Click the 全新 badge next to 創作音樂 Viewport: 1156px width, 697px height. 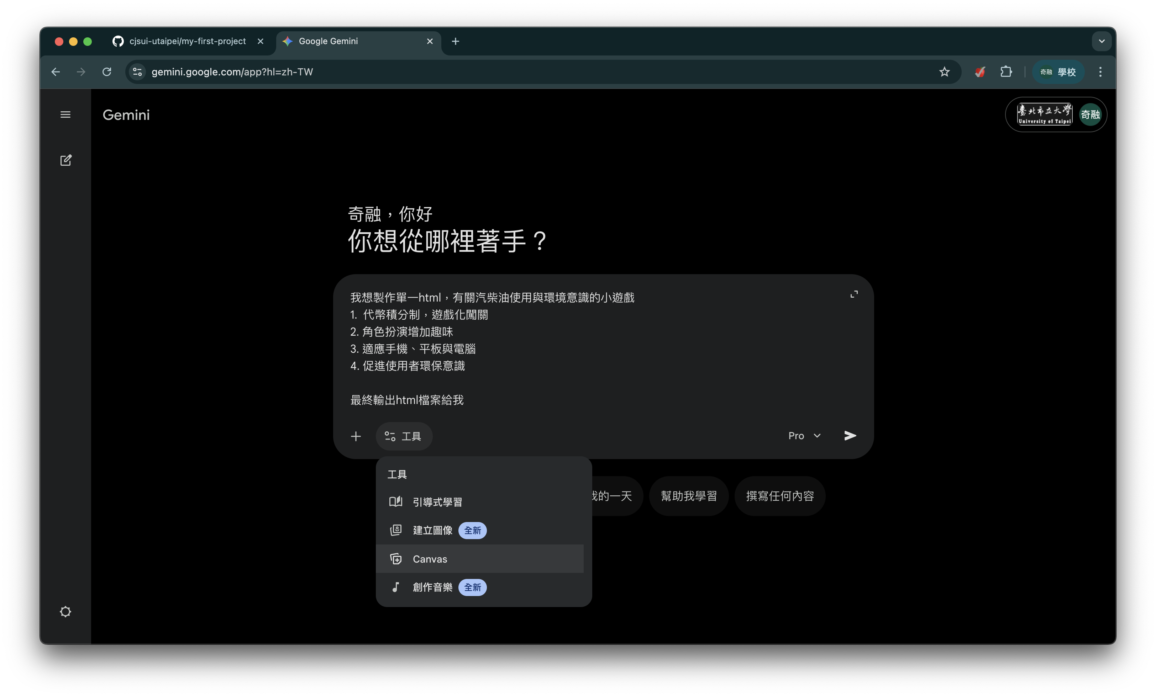click(472, 587)
